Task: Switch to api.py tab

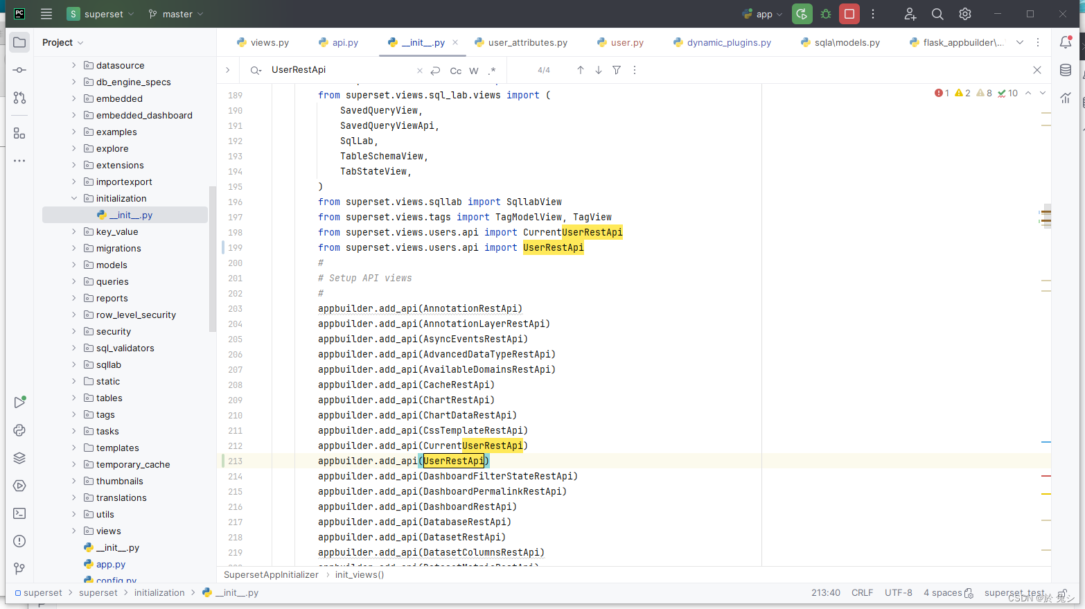Action: [339, 42]
